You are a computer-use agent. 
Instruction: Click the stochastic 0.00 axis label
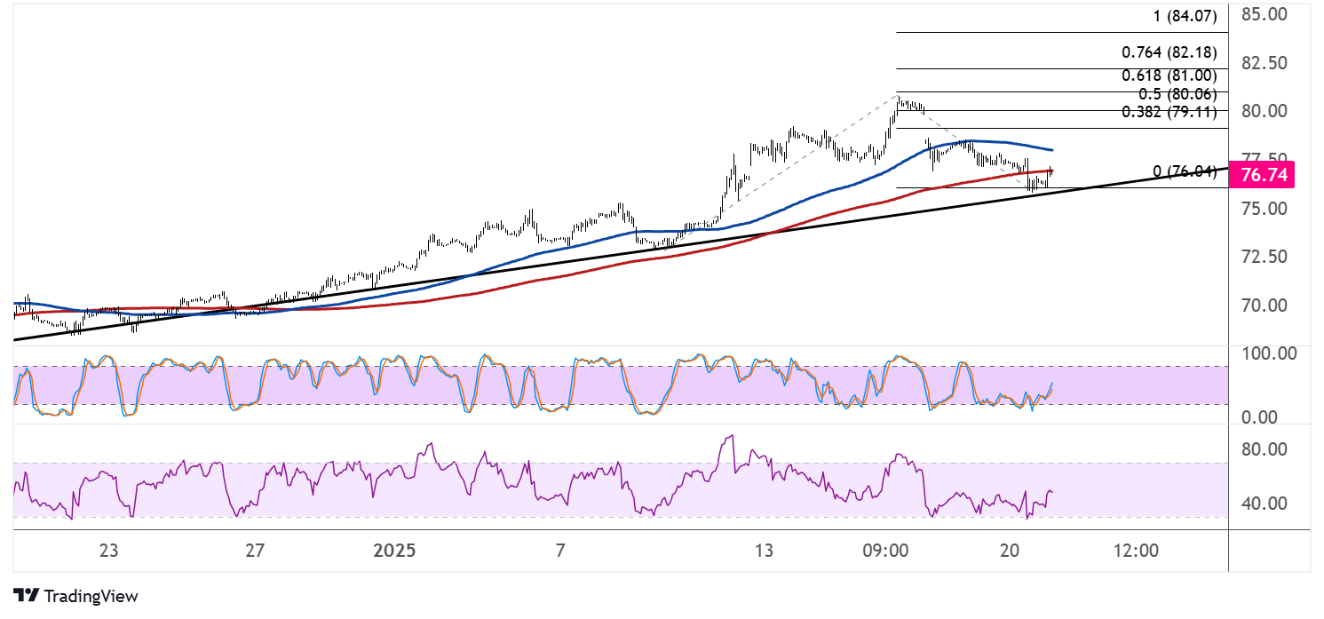pos(1260,417)
